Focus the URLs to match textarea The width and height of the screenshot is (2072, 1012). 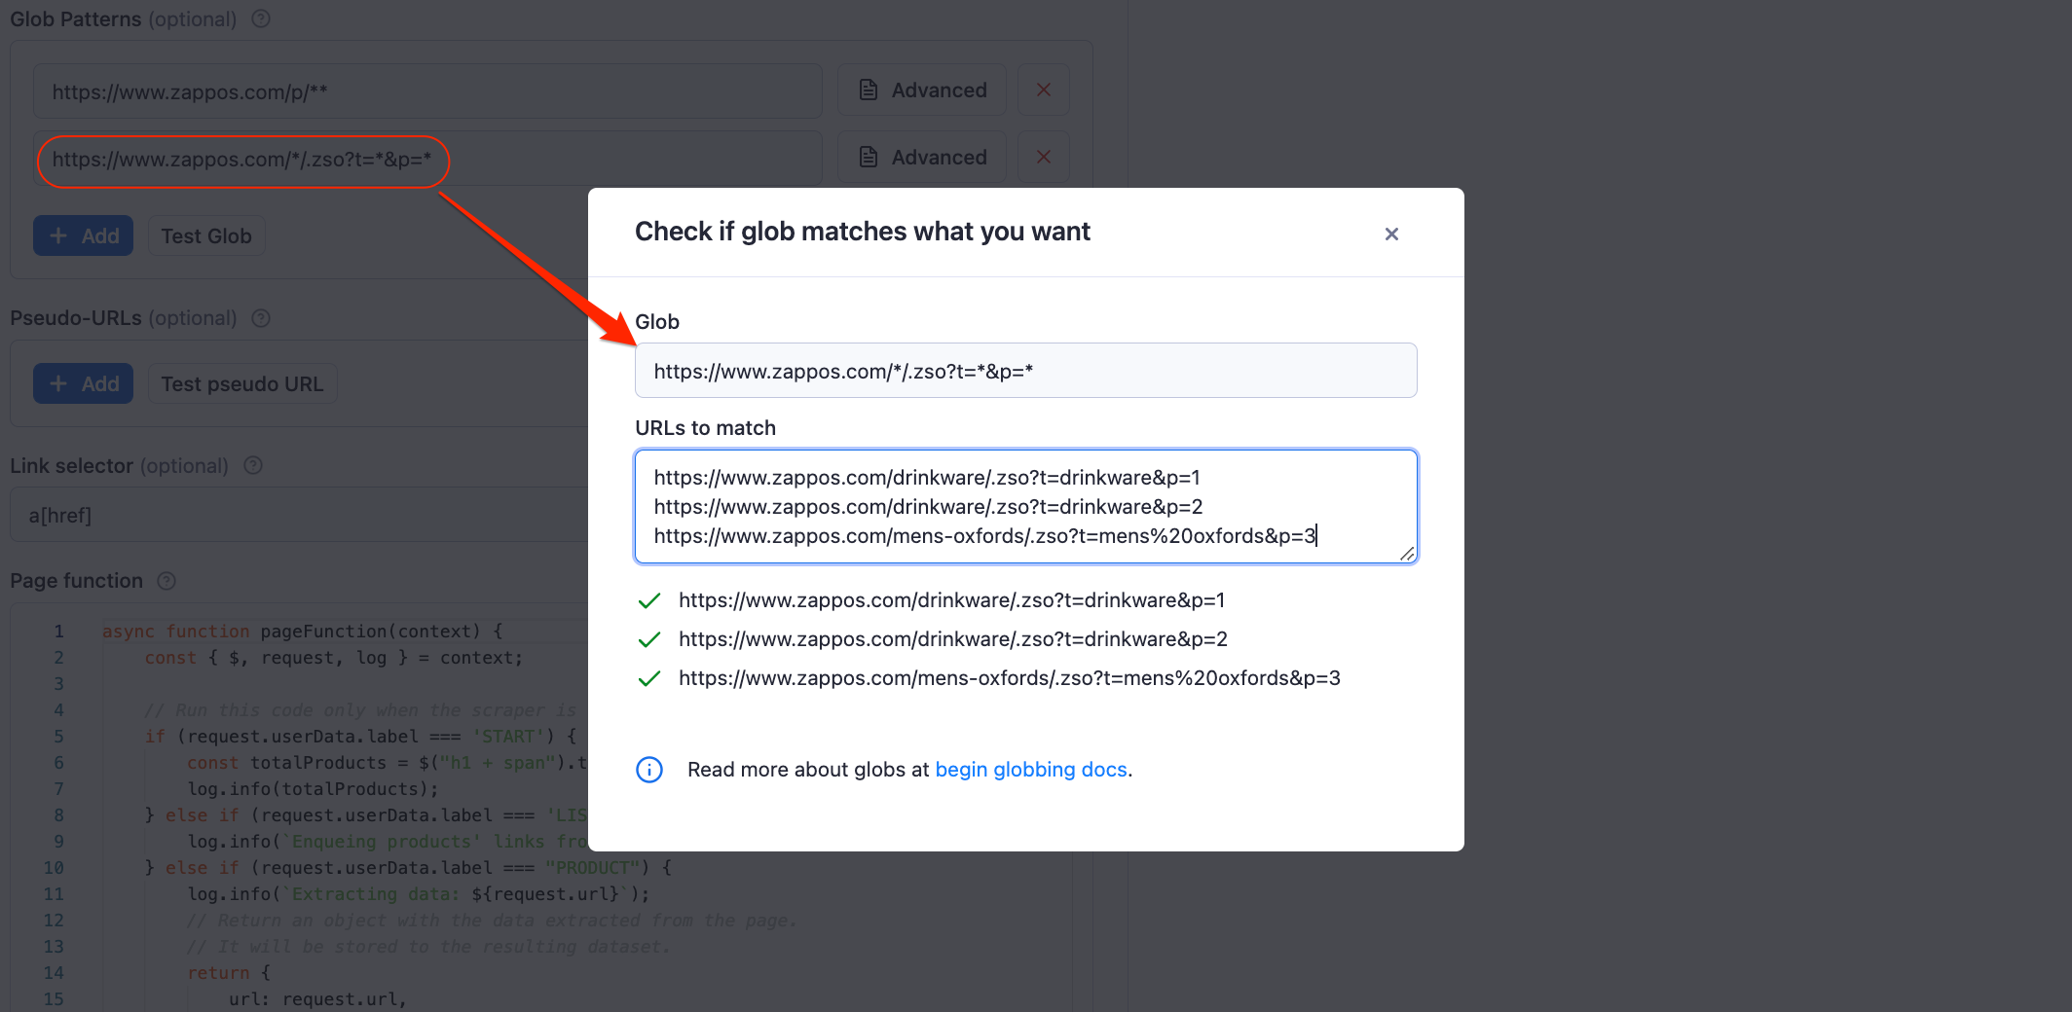(x=1025, y=506)
